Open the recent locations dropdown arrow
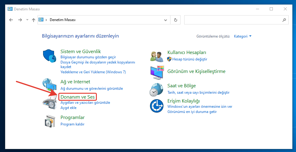296x152 pixels. [x=27, y=20]
